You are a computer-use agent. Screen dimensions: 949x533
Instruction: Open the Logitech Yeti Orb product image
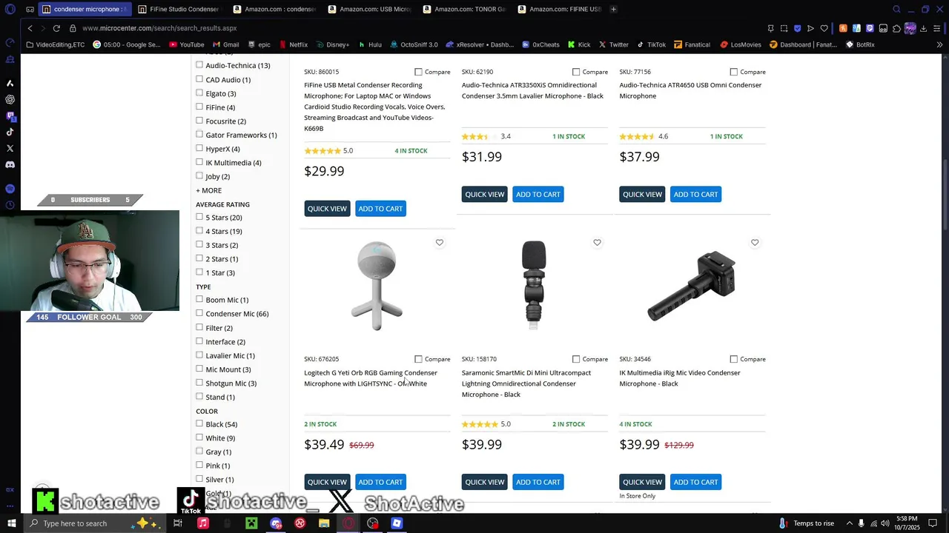coord(377,286)
